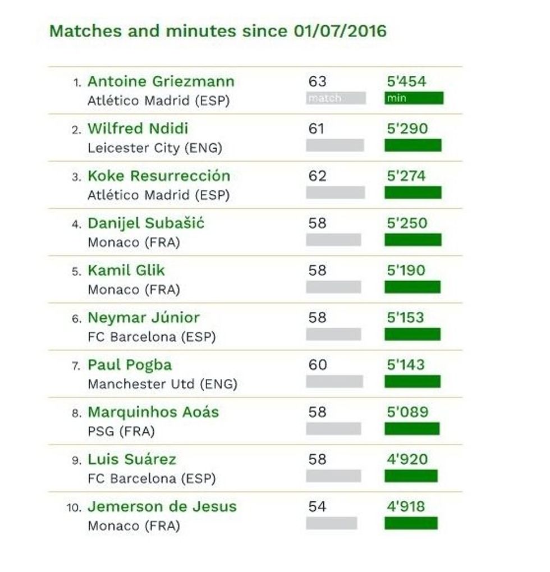Select Luis Suárez in the table
This screenshot has width=550, height=572.
(131, 459)
